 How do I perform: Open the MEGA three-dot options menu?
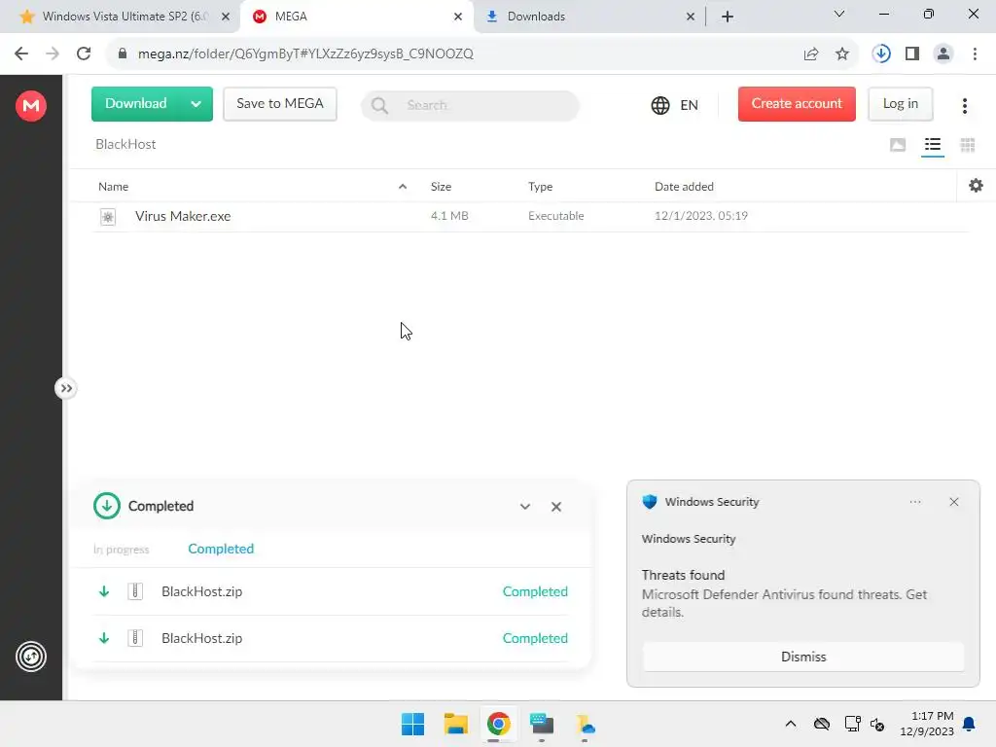point(964,105)
